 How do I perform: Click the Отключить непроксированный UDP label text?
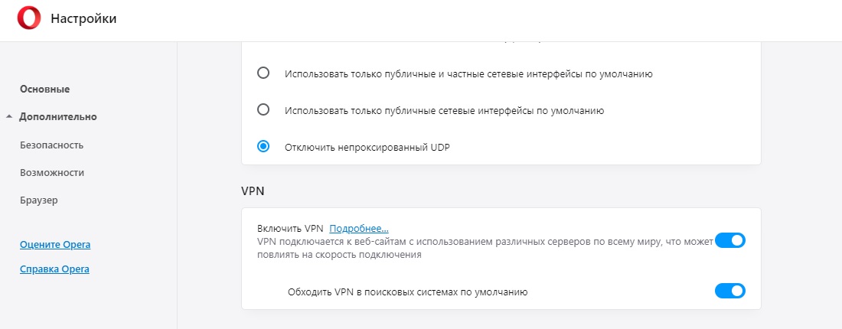point(367,147)
